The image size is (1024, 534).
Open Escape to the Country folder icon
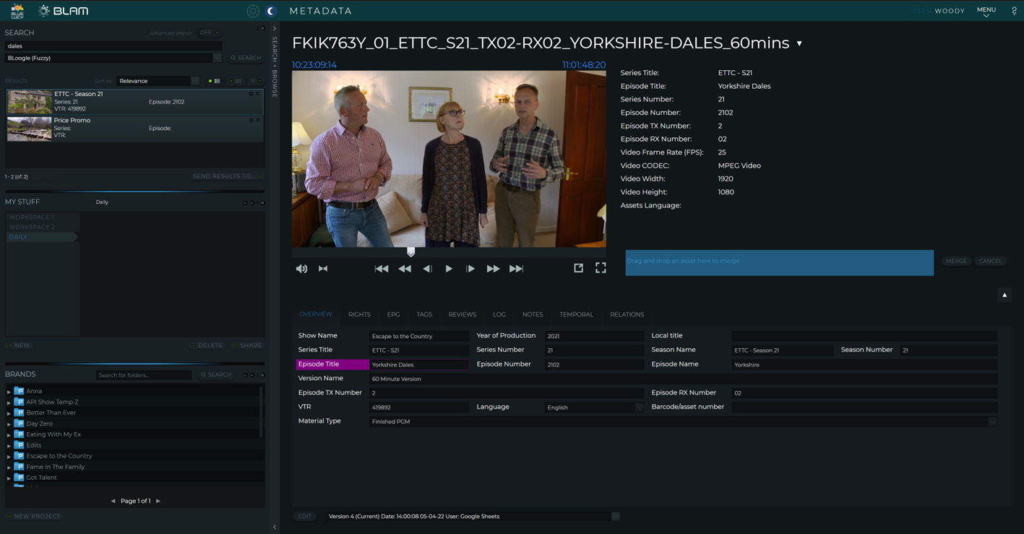pos(20,456)
